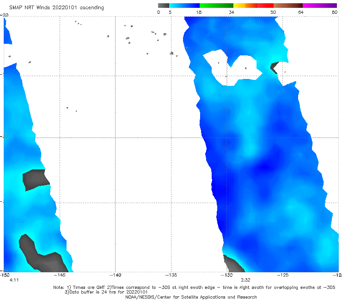Click the note line starting "Note: 1) Times are GMT"
Viewport: 342px width, 300px height.
194,288
